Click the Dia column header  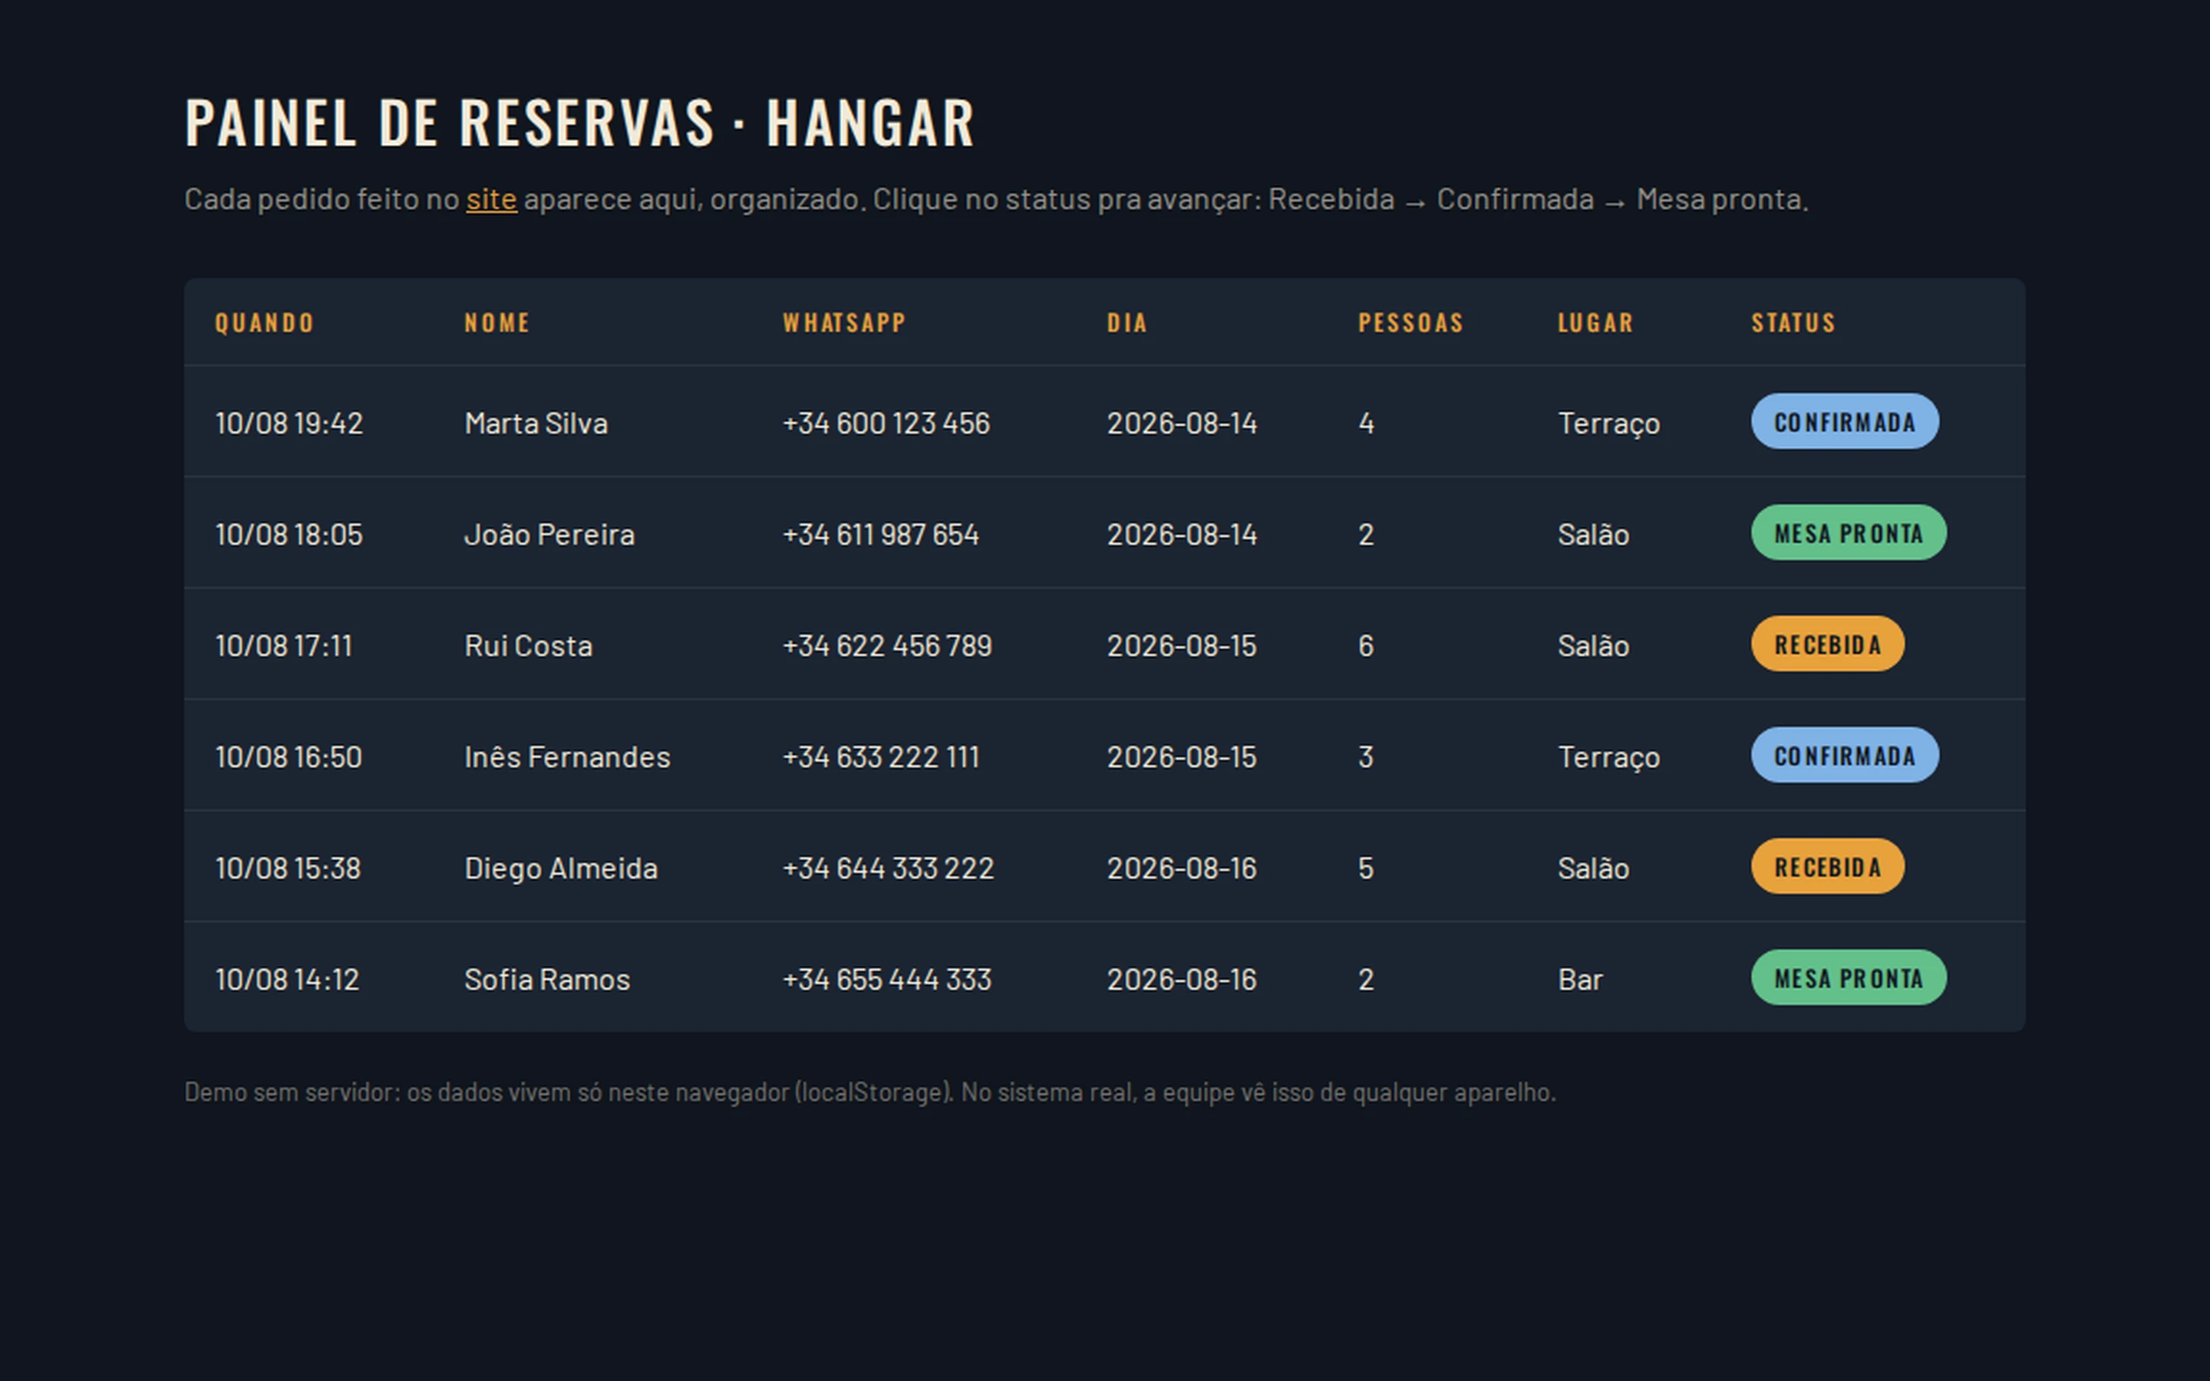tap(1127, 323)
